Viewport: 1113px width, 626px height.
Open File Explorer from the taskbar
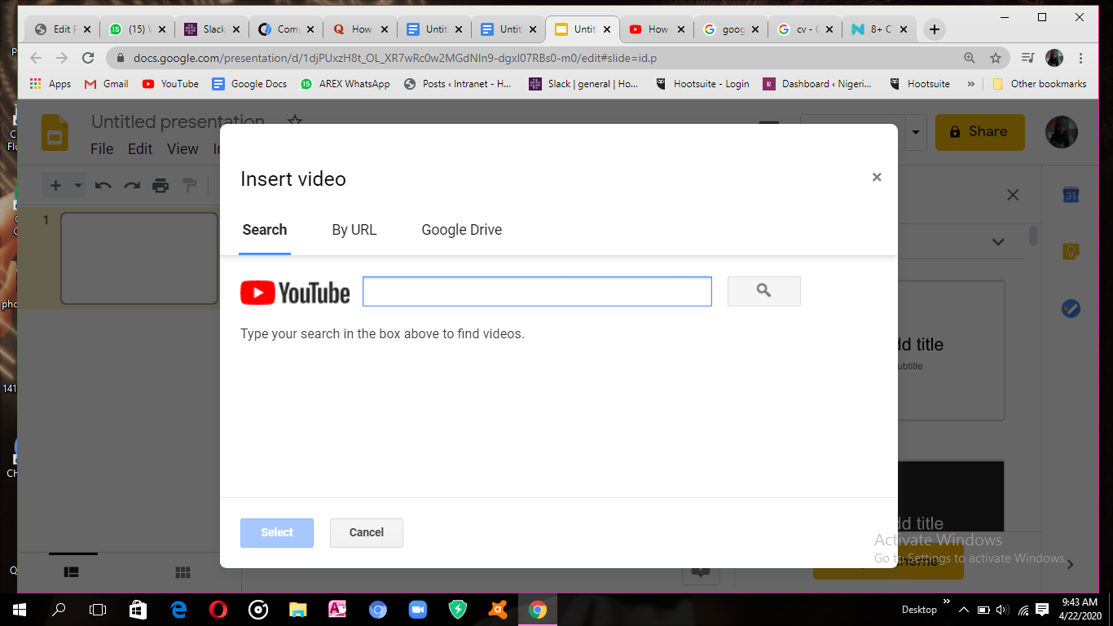click(297, 609)
